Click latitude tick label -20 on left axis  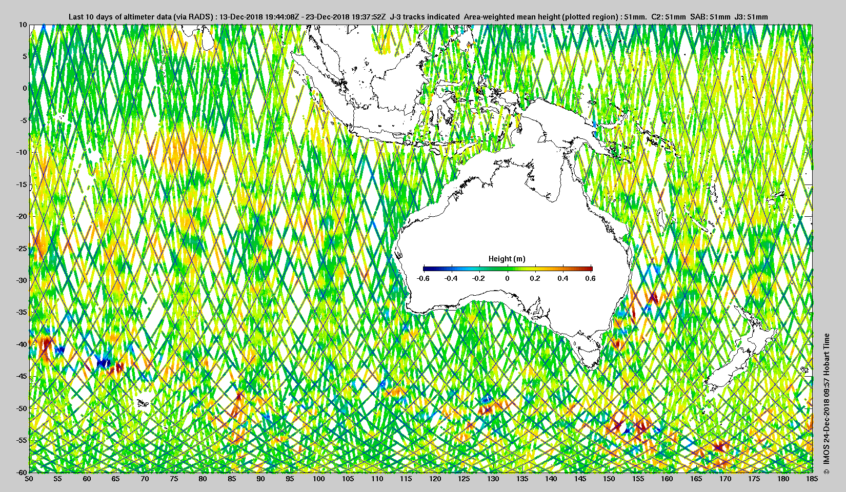(22, 216)
